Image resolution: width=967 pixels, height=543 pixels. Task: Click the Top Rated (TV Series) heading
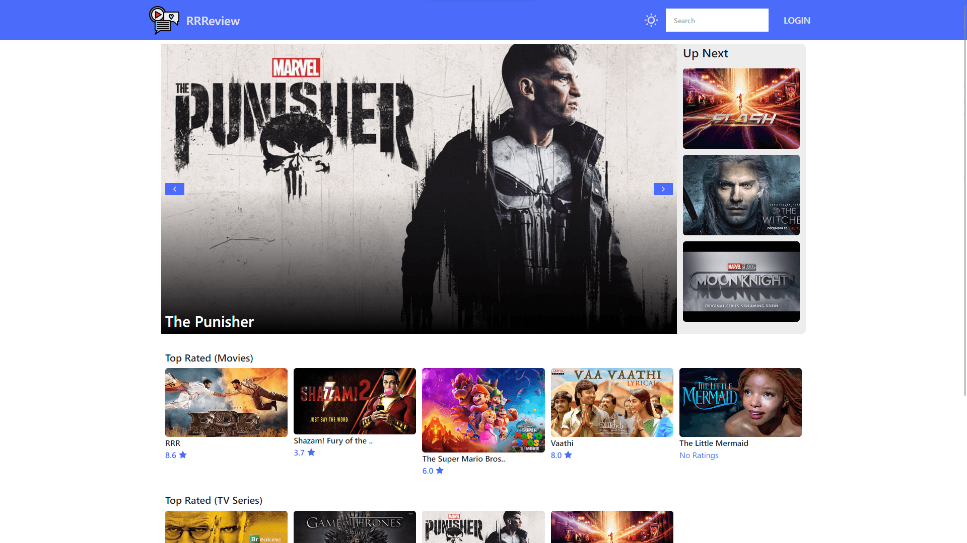214,500
